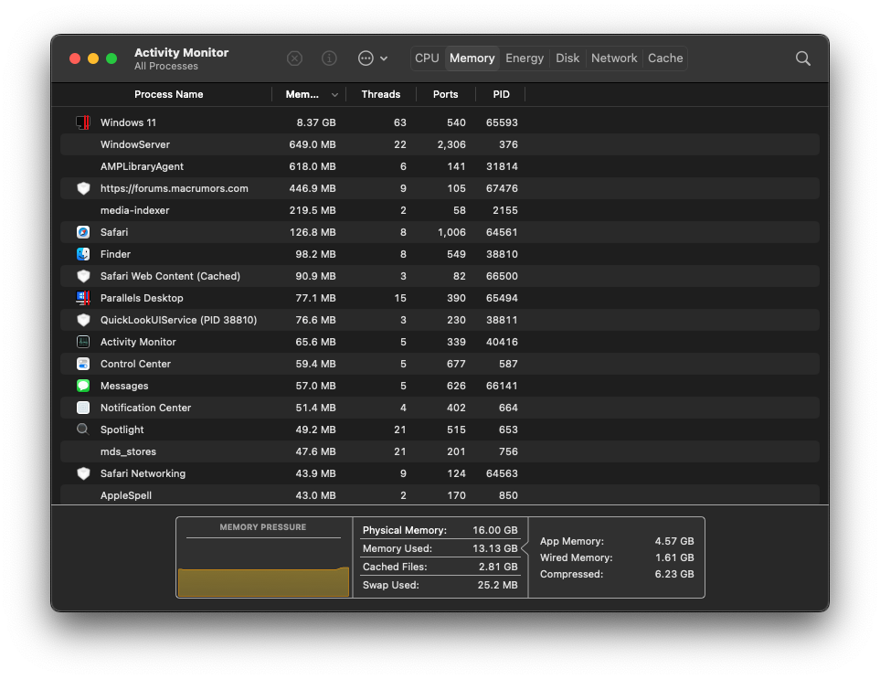Sort by Ports column header

click(x=445, y=94)
